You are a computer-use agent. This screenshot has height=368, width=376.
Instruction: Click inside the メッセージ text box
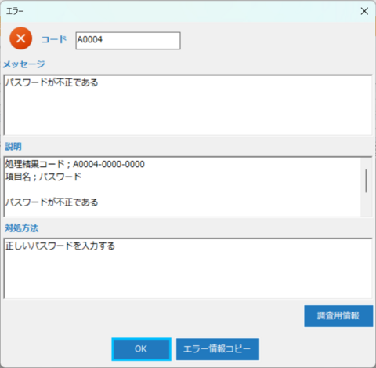tap(188, 105)
